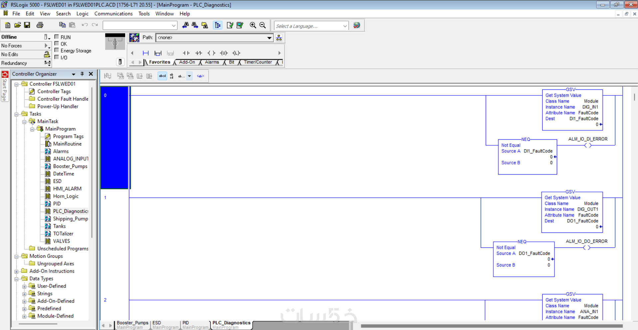638x330 pixels.
Task: Insert Output Latch coil instruction
Action: click(236, 53)
